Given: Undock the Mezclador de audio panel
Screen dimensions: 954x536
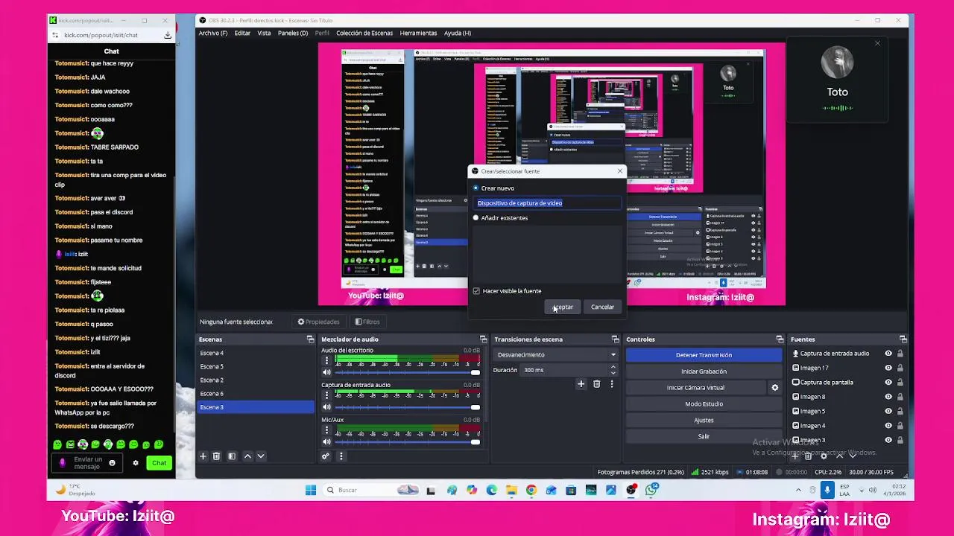Looking at the screenshot, I should 483,339.
